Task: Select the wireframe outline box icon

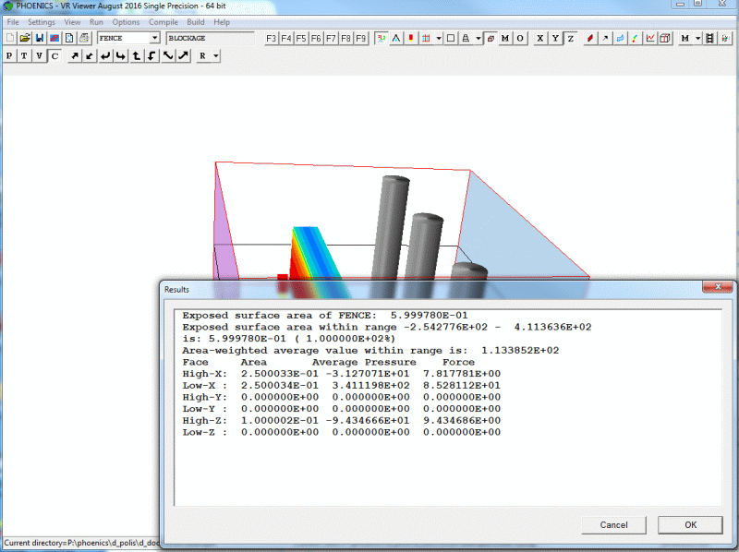Action: coord(450,39)
